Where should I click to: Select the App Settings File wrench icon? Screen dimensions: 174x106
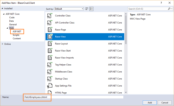point(50,86)
